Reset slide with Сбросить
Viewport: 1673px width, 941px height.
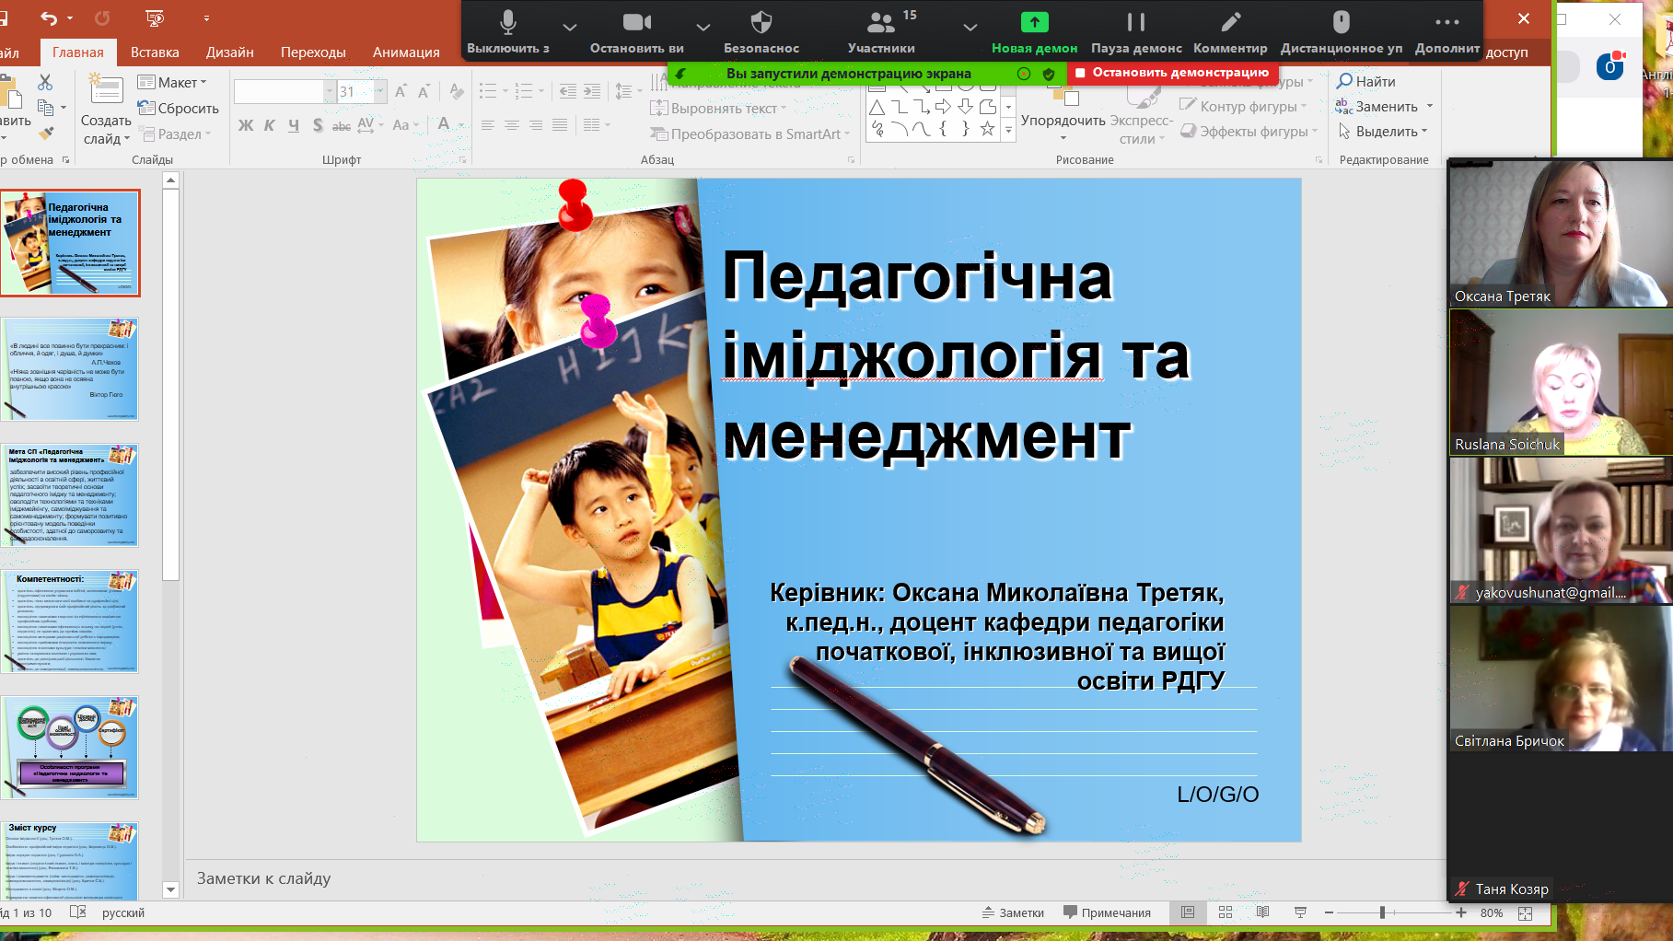[x=179, y=108]
